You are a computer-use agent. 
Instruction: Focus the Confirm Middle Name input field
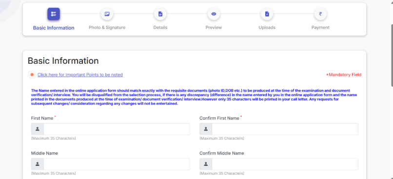coord(285,164)
